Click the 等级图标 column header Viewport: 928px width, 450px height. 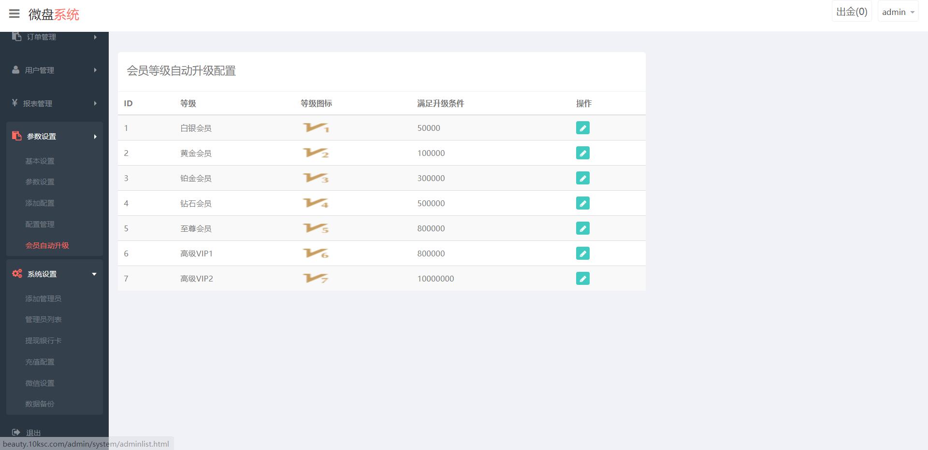point(316,103)
